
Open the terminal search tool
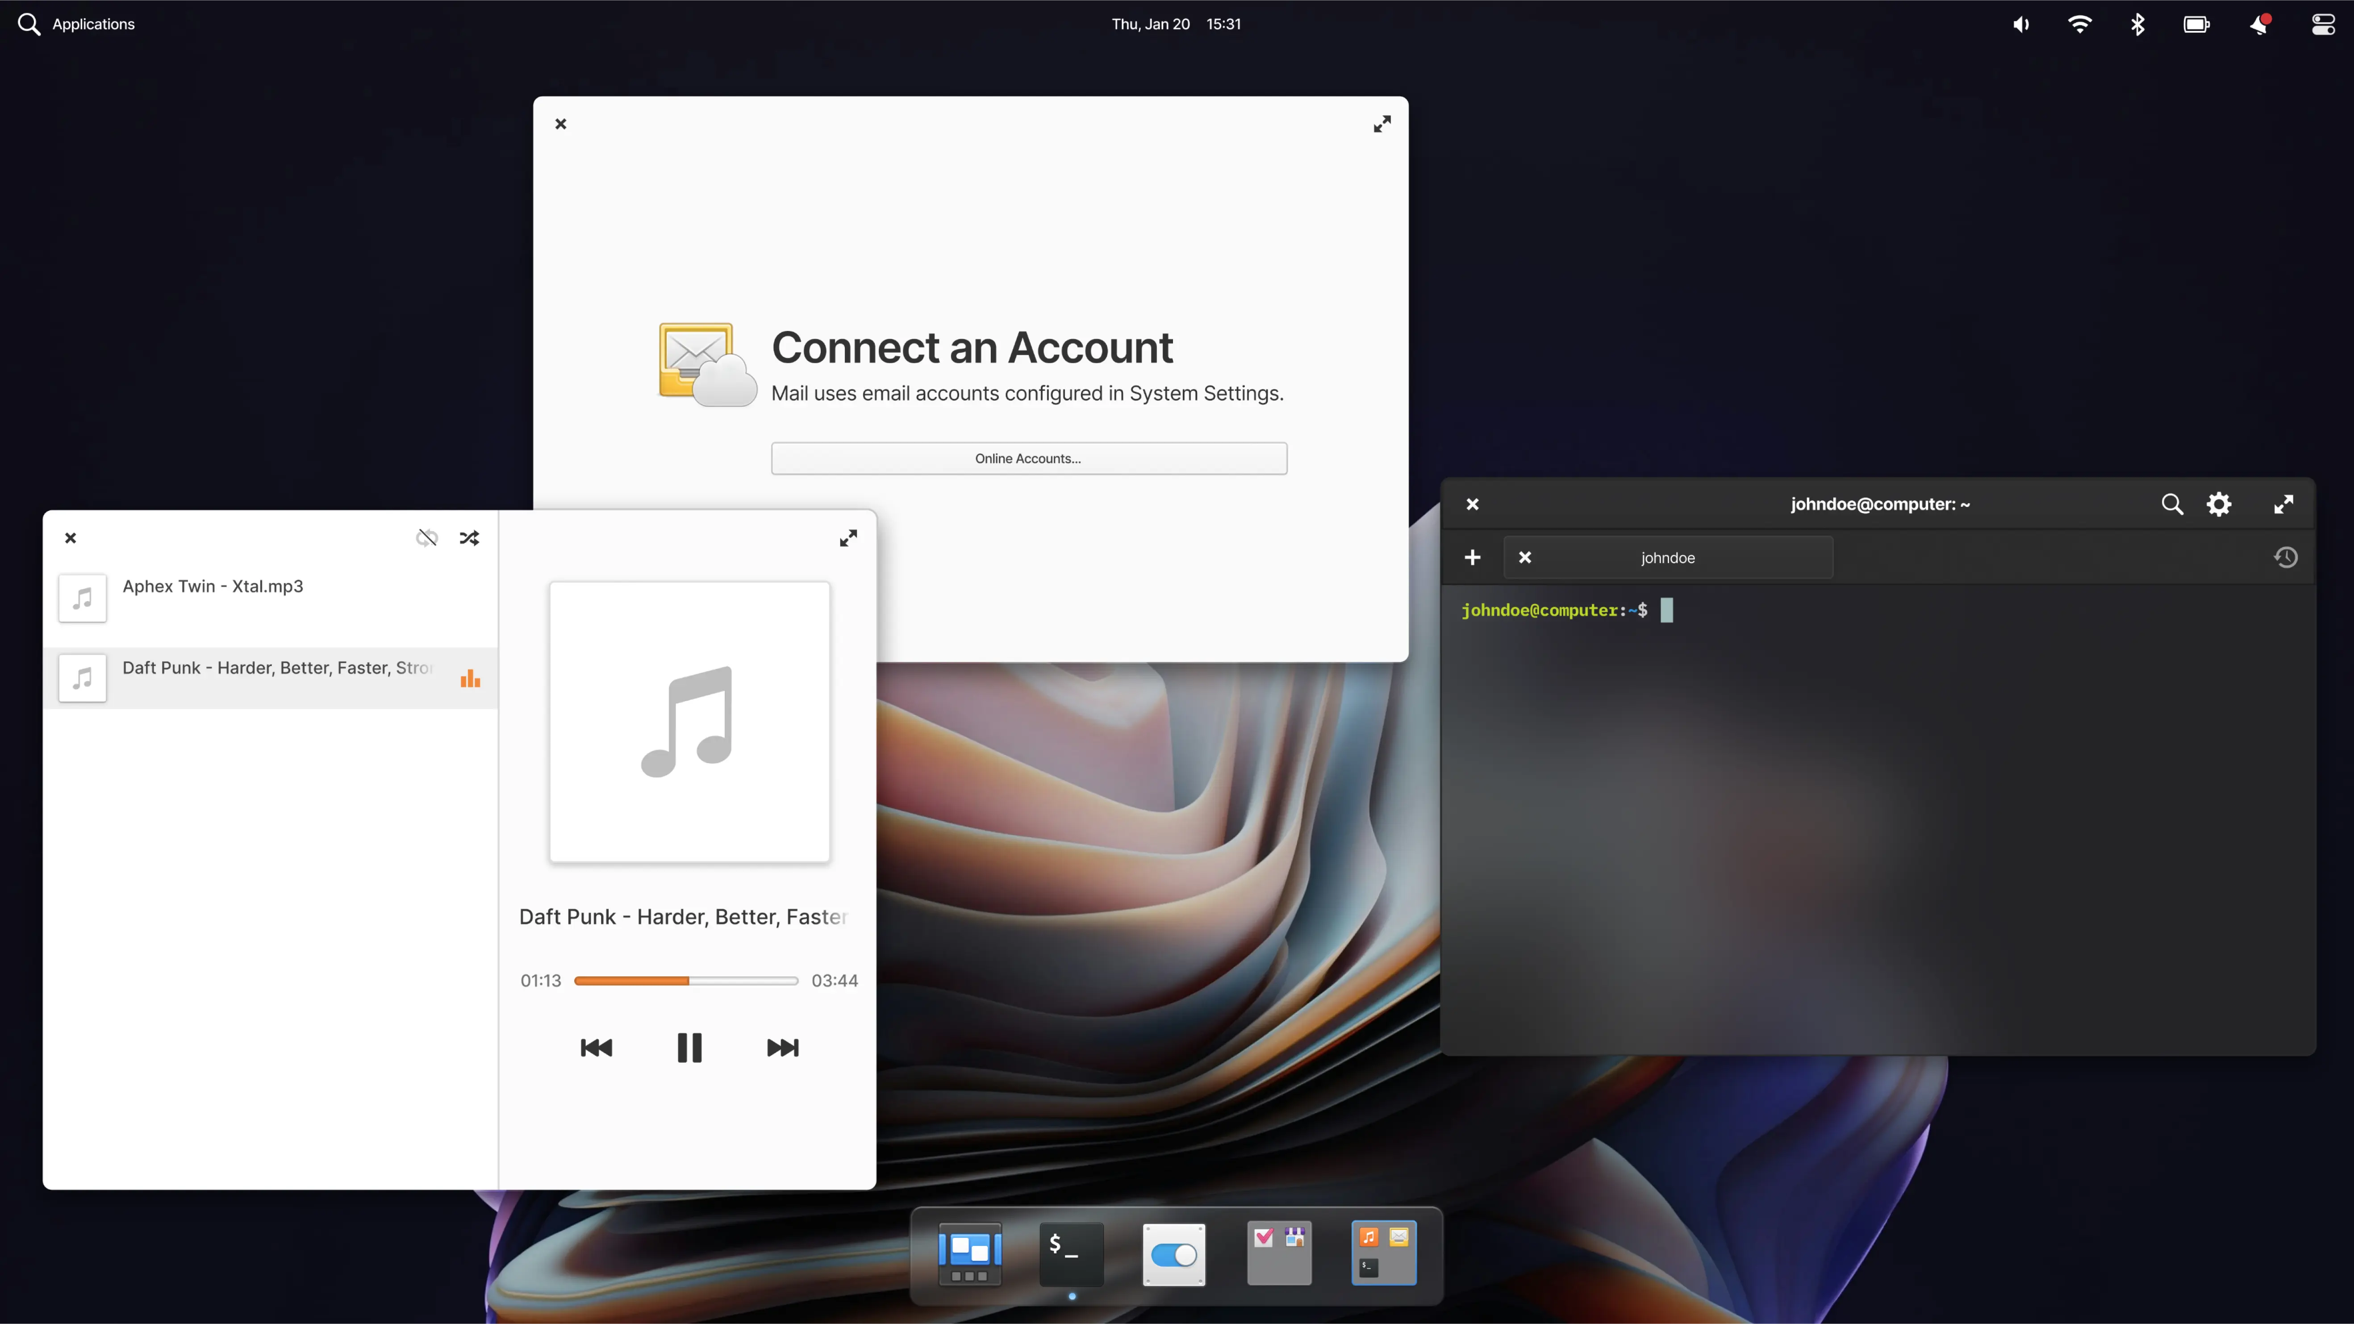click(x=2172, y=505)
